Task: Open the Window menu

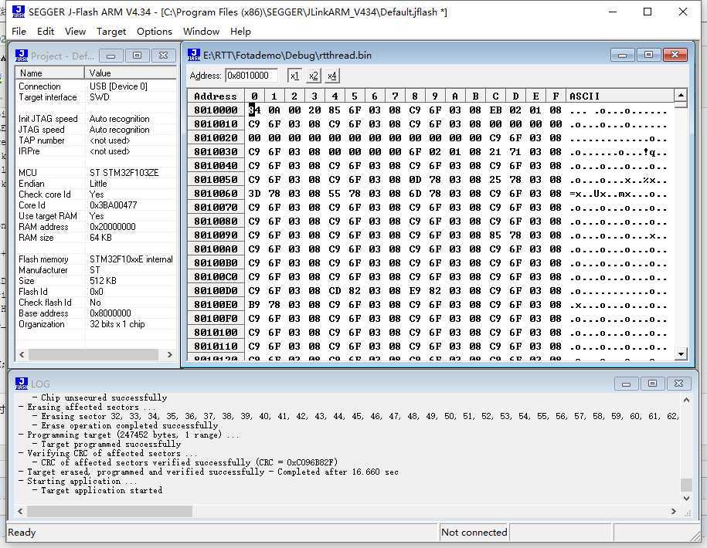Action: coord(201,32)
